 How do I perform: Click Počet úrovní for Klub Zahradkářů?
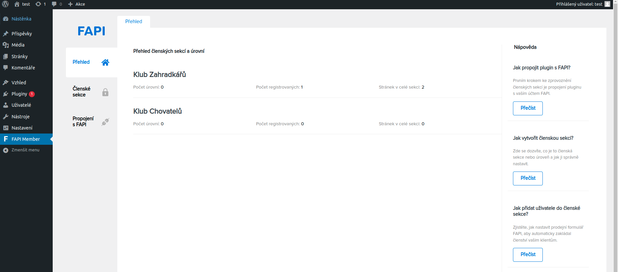coord(148,87)
